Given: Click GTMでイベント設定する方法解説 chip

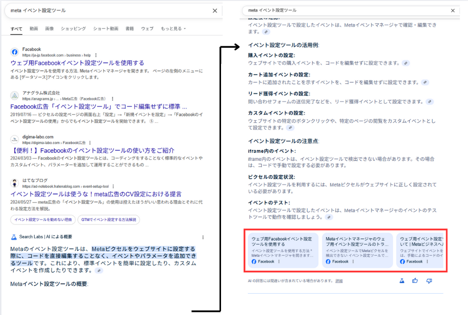Looking at the screenshot, I should (x=108, y=220).
